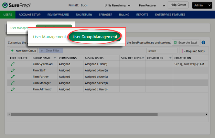This screenshot has height=138, width=215.
Task: Focus the Search input field
Action: click(162, 51)
